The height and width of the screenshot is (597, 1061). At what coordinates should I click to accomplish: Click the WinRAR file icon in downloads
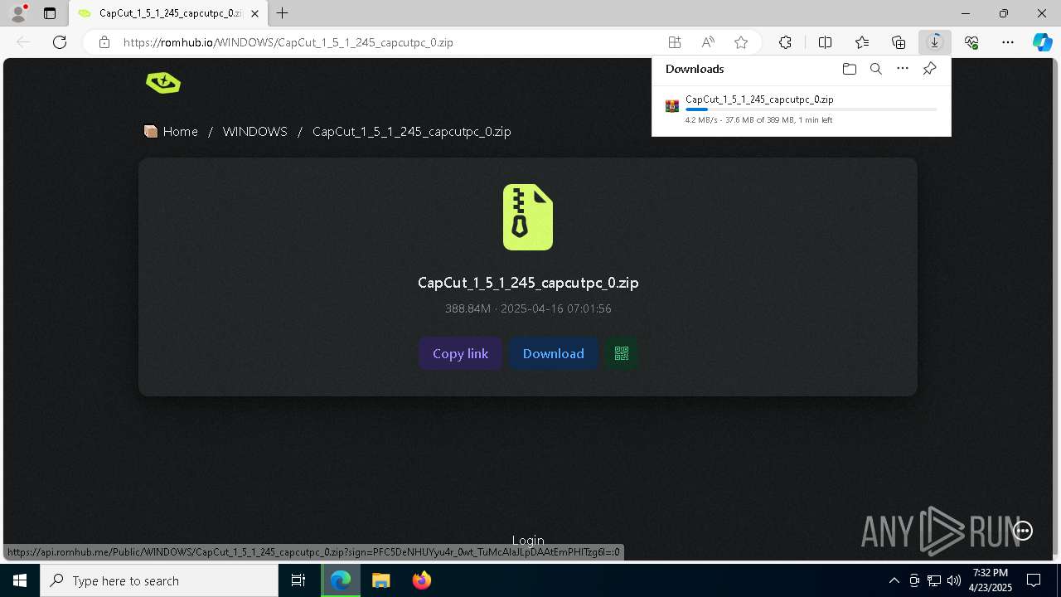(672, 106)
